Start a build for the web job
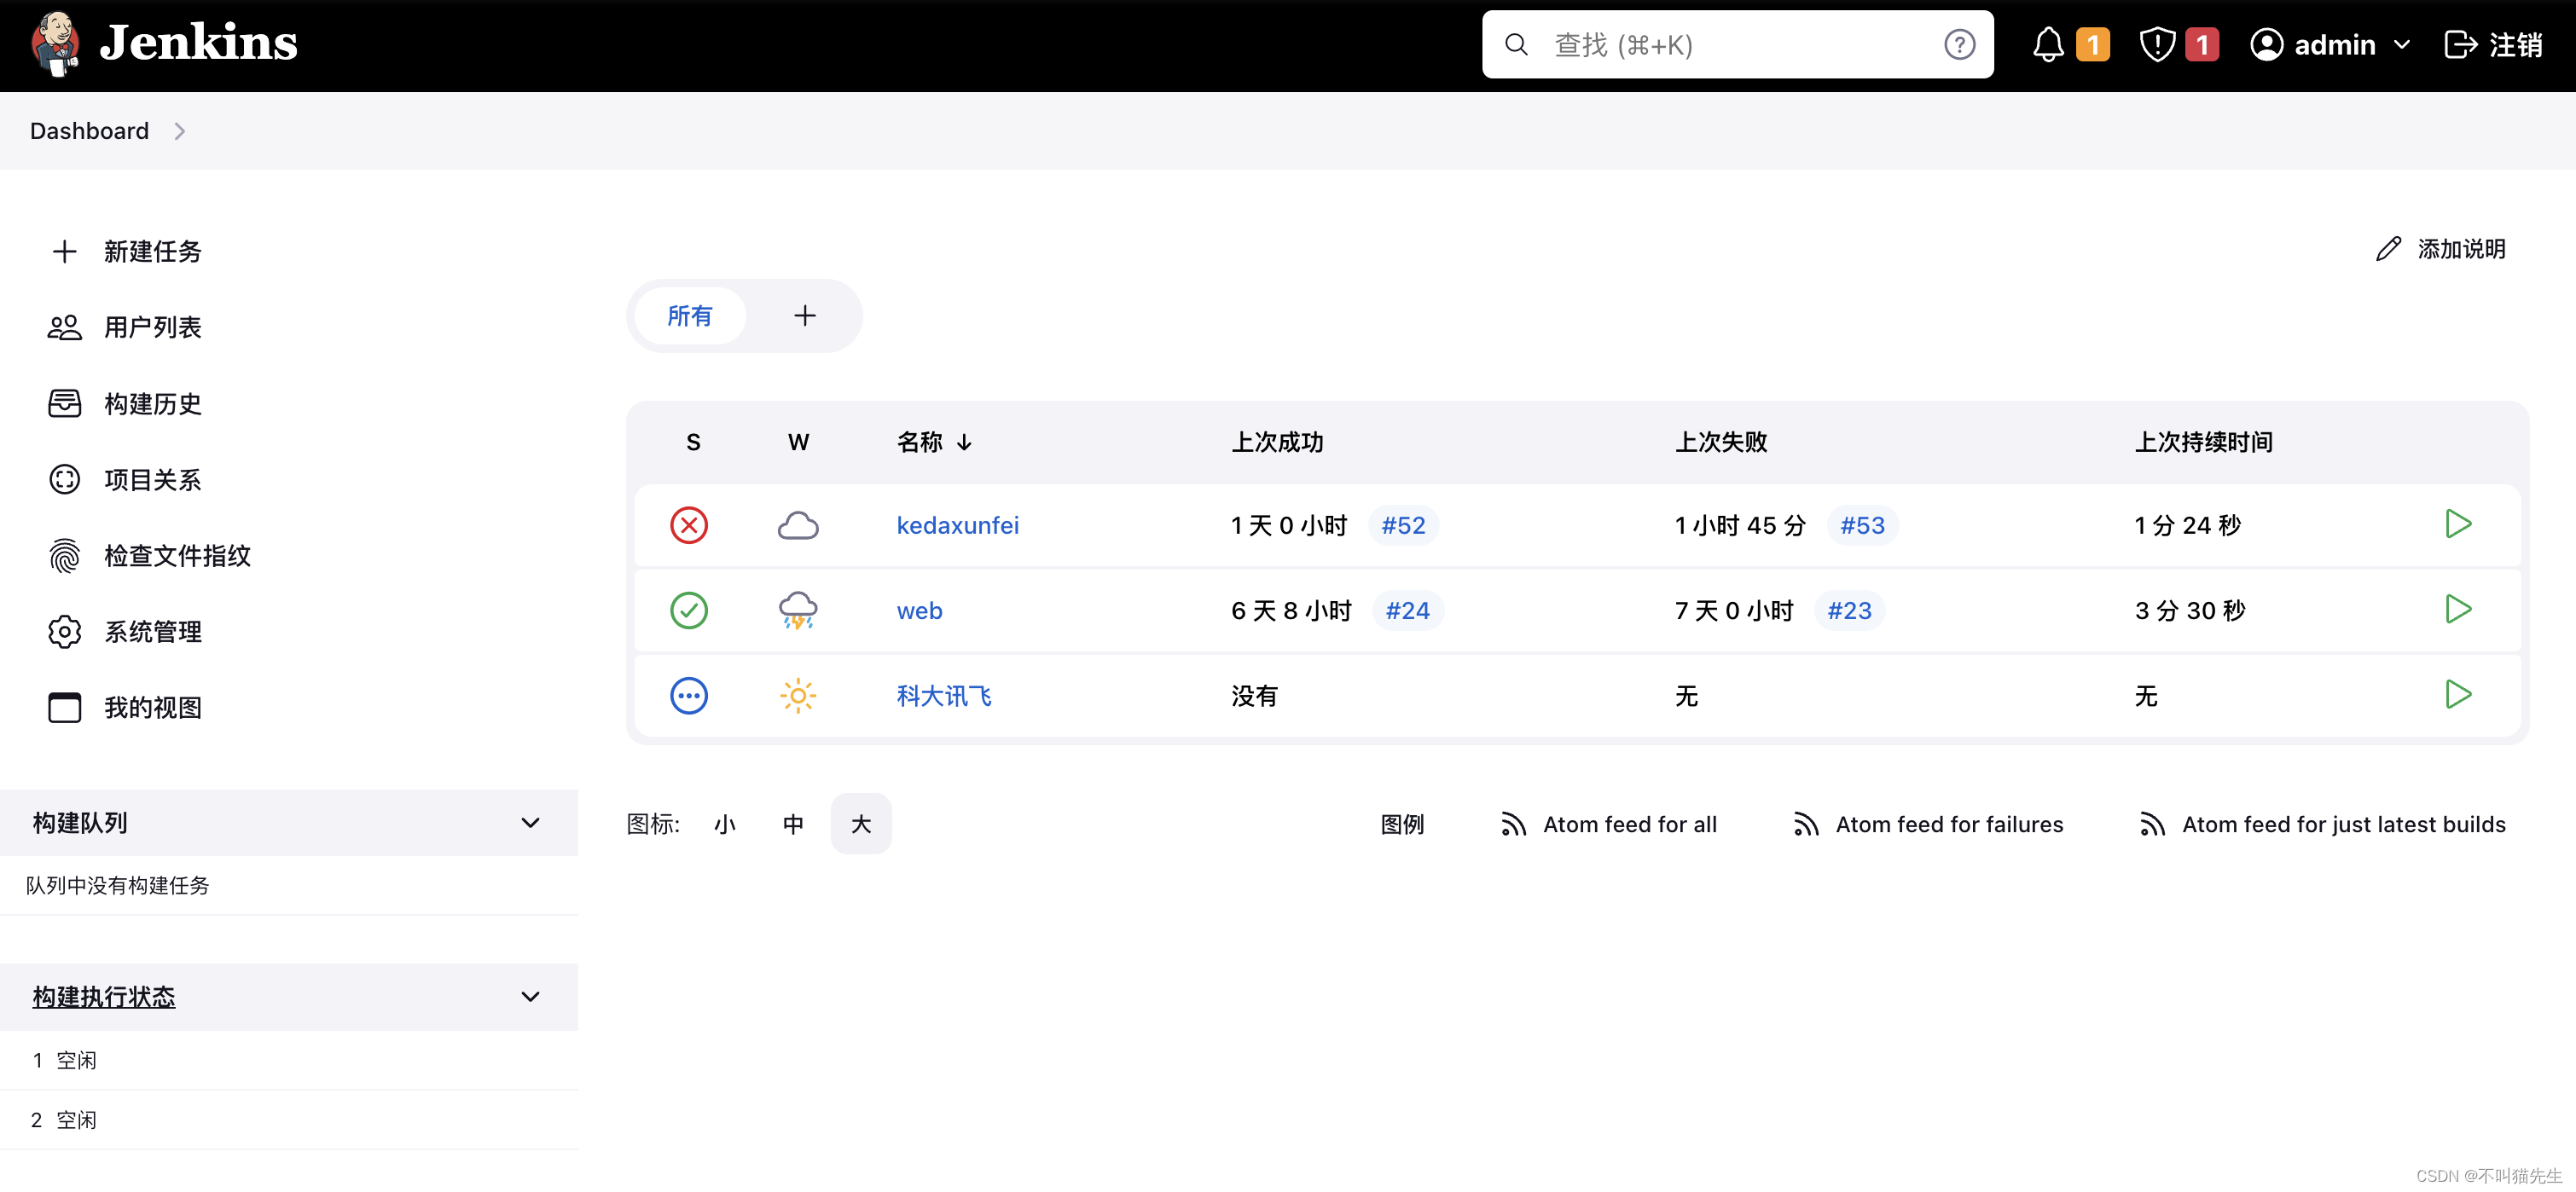The width and height of the screenshot is (2576, 1192). [x=2457, y=609]
